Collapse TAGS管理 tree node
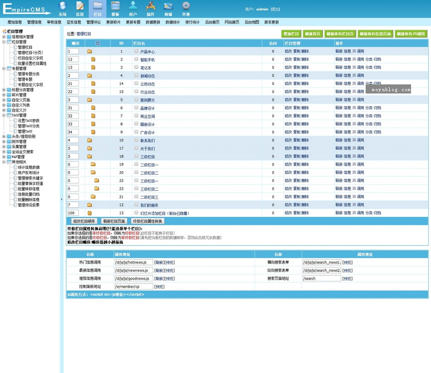Image resolution: width=431 pixels, height=373 pixels. coord(4,115)
